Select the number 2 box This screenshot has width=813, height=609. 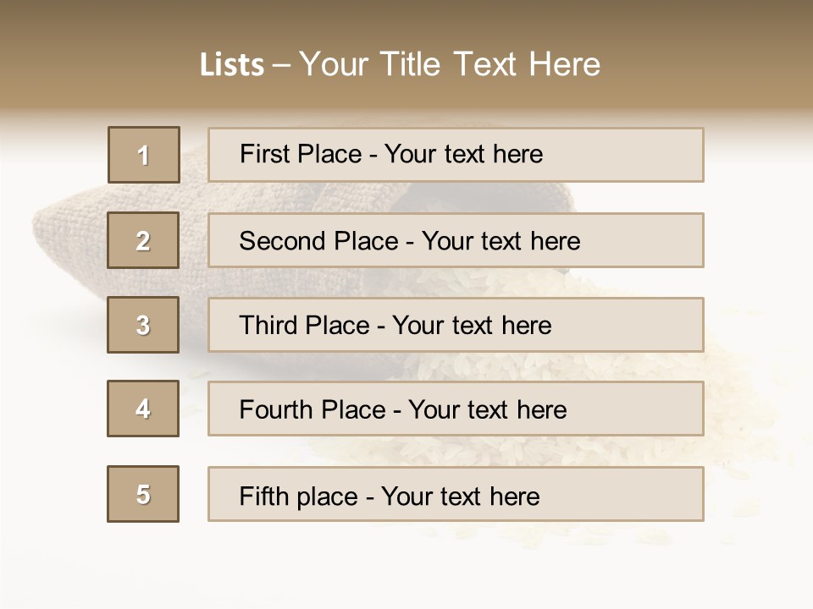(x=144, y=240)
